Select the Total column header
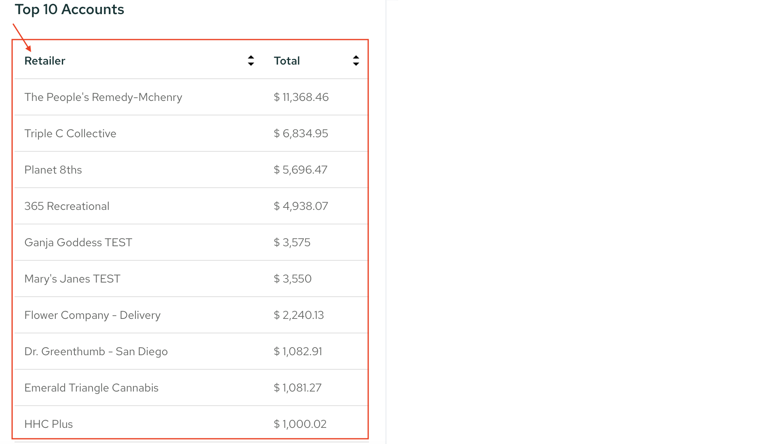Screen dimensions: 776x444 [287, 61]
